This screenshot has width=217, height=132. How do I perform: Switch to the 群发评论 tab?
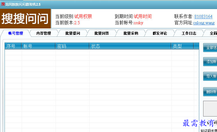click(160, 33)
